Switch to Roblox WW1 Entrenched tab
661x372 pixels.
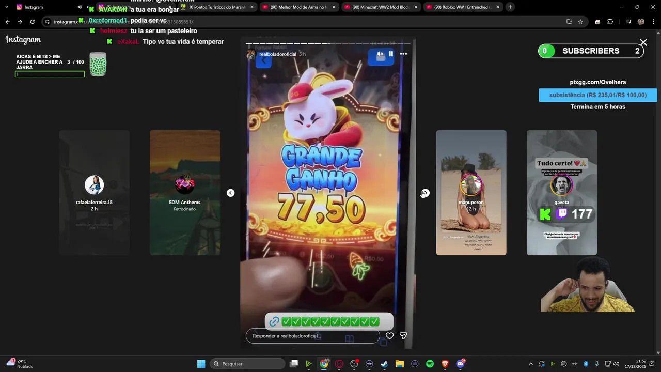click(462, 7)
